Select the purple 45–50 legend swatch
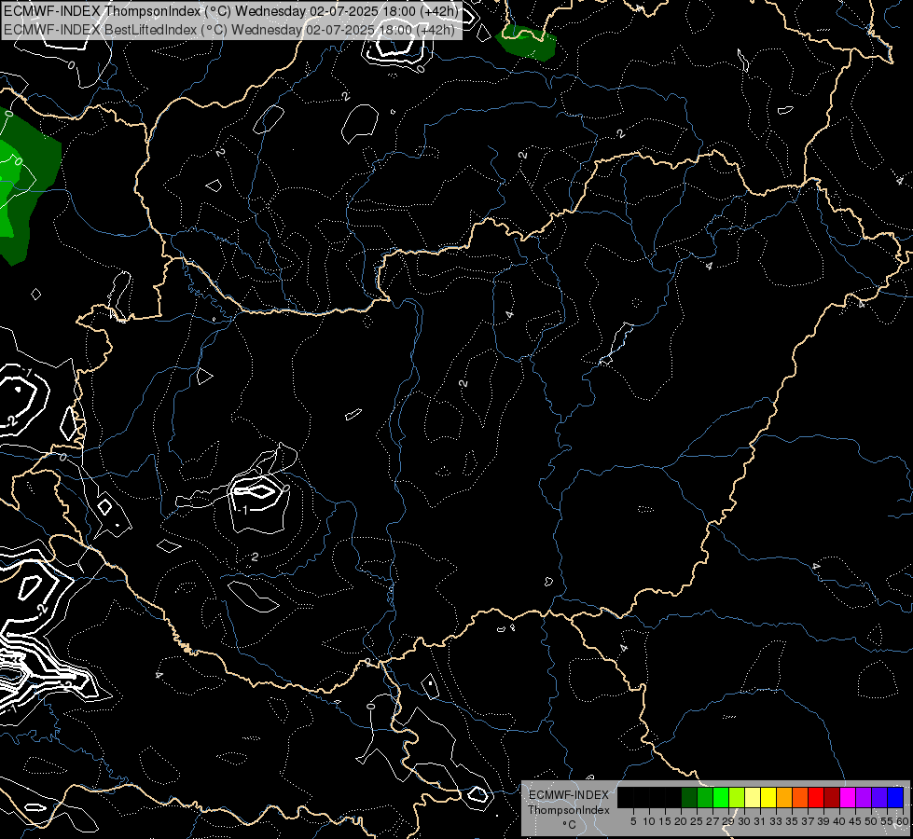Image resolution: width=913 pixels, height=839 pixels. [x=864, y=797]
